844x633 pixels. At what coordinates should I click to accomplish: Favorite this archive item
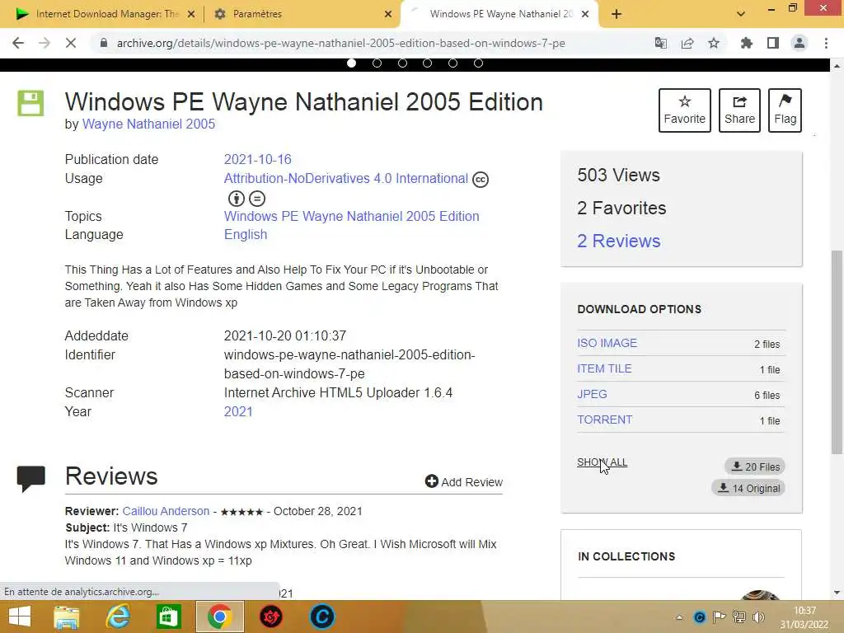pos(685,110)
